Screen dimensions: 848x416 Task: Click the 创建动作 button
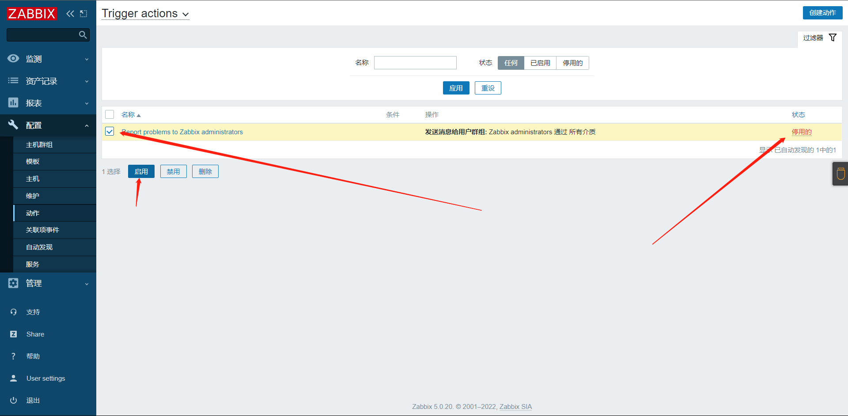822,13
